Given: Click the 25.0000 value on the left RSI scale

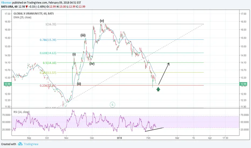Looking at the screenshot, I should 6,130.
